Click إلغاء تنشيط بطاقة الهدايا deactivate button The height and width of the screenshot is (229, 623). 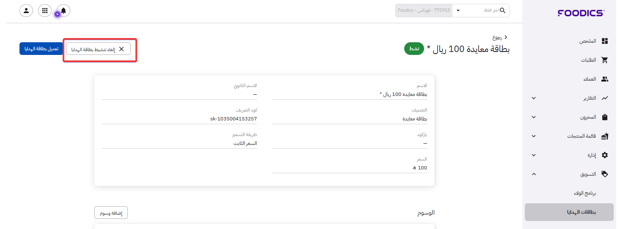pyautogui.click(x=98, y=49)
